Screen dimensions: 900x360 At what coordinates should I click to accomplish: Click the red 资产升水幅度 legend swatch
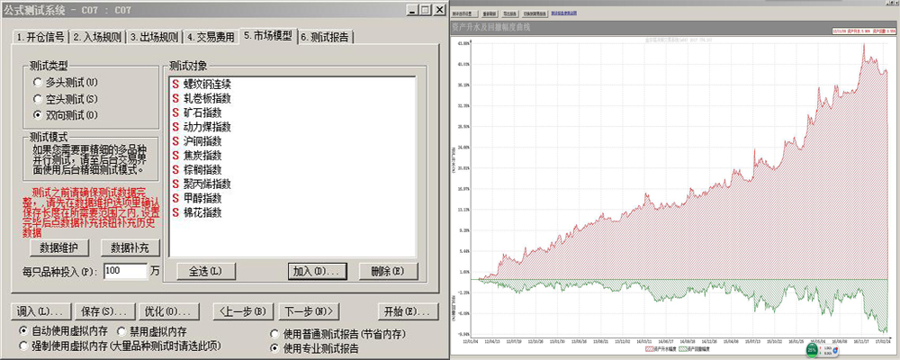click(652, 347)
